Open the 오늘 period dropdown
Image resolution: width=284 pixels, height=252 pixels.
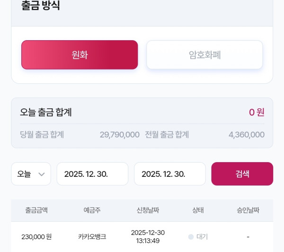point(31,174)
